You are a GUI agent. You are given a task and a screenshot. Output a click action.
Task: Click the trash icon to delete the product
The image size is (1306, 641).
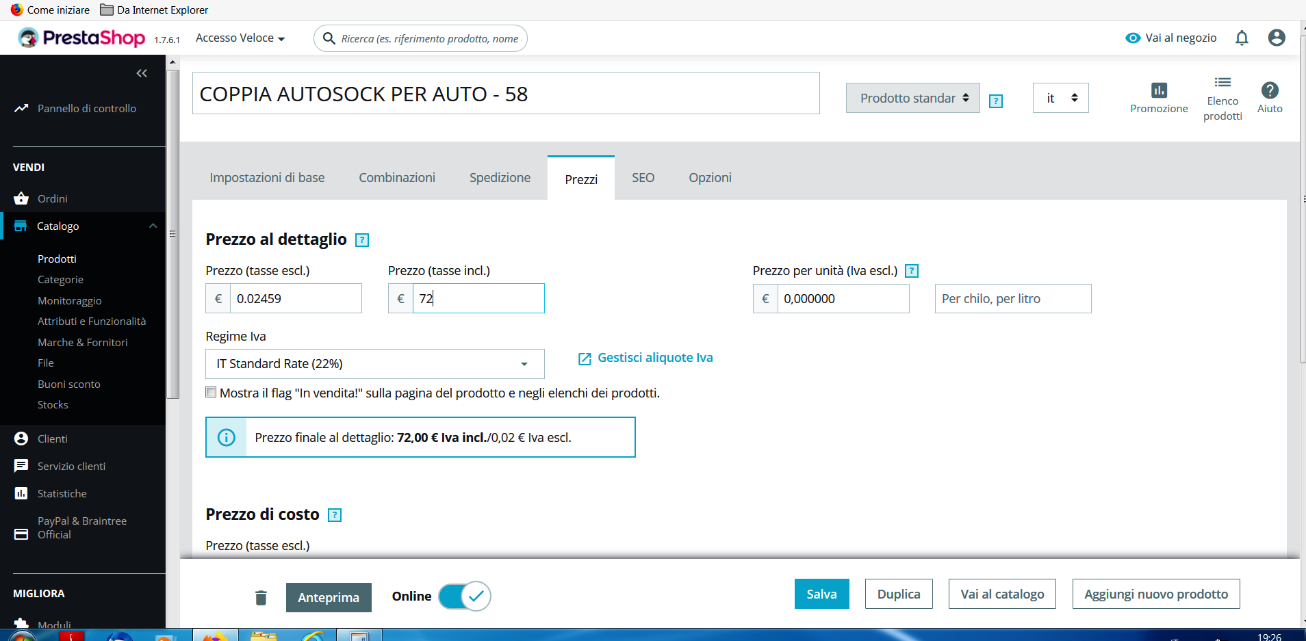click(261, 597)
